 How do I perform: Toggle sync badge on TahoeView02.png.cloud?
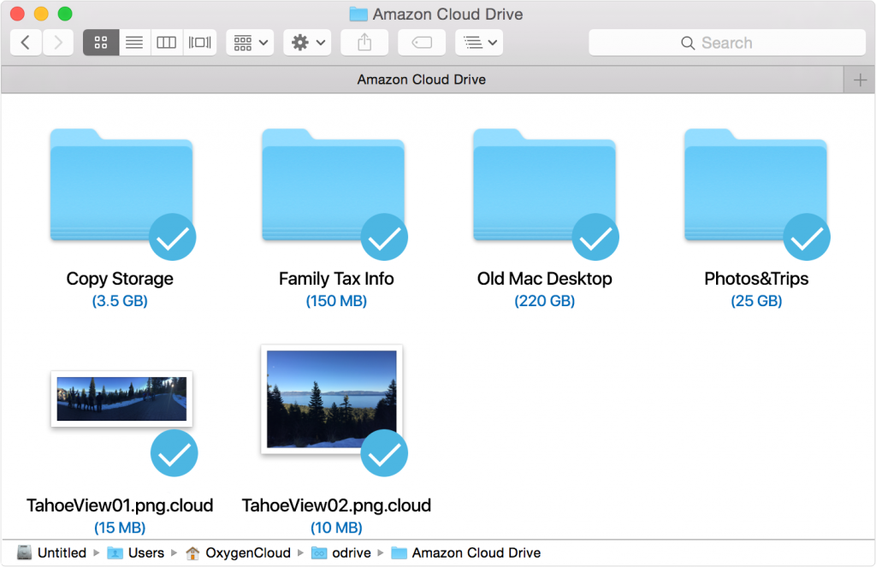click(x=384, y=453)
